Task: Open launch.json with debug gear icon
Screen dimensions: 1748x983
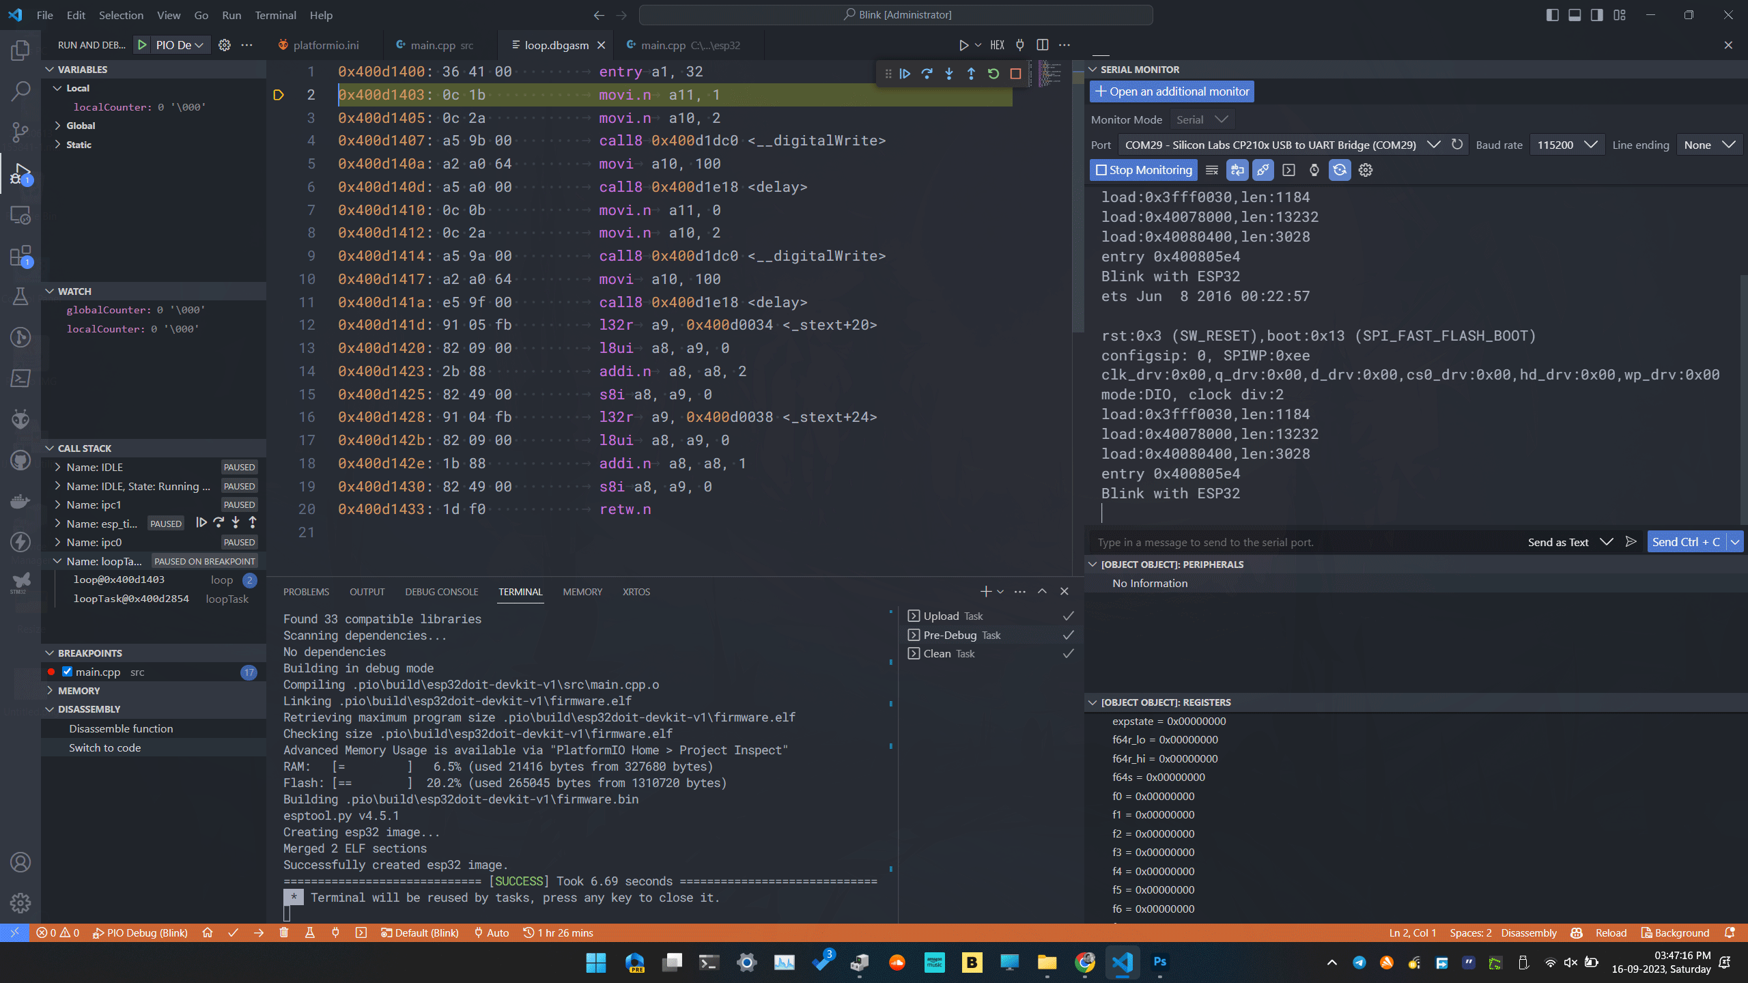Action: [224, 45]
